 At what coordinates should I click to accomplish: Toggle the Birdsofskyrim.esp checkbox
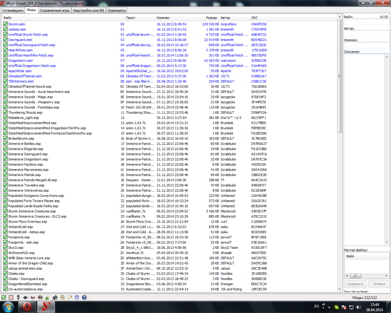point(5,138)
